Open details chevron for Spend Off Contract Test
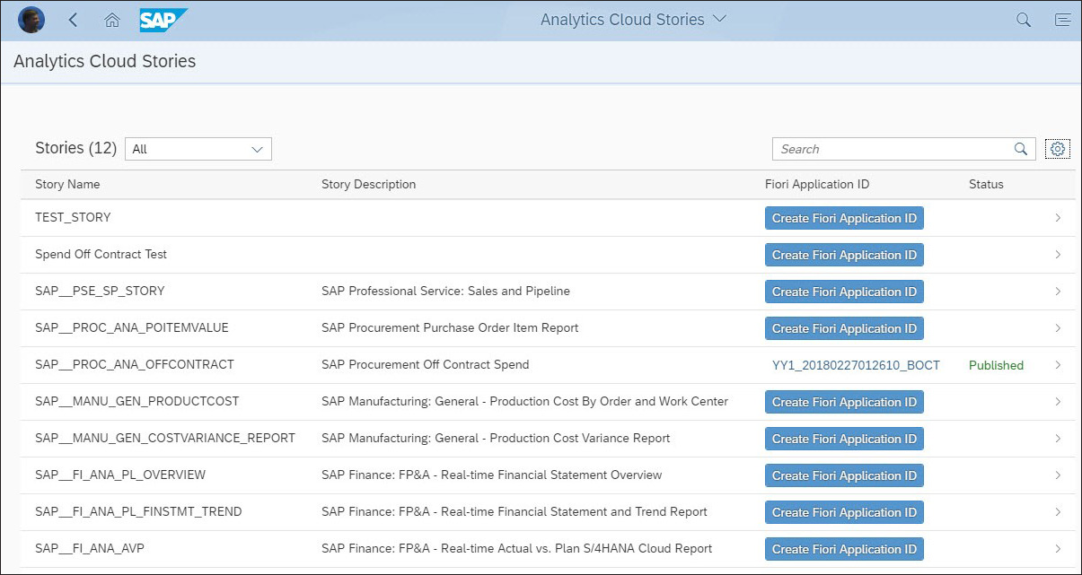This screenshot has width=1082, height=575. [x=1059, y=255]
